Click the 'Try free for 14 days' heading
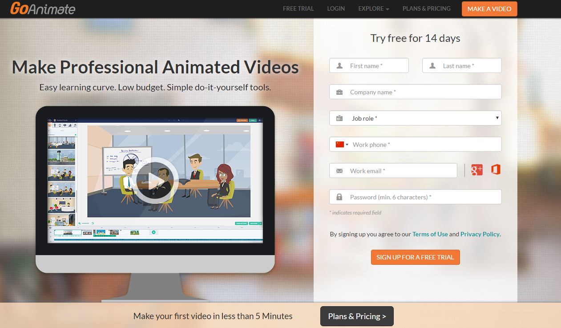The width and height of the screenshot is (561, 328). [416, 38]
